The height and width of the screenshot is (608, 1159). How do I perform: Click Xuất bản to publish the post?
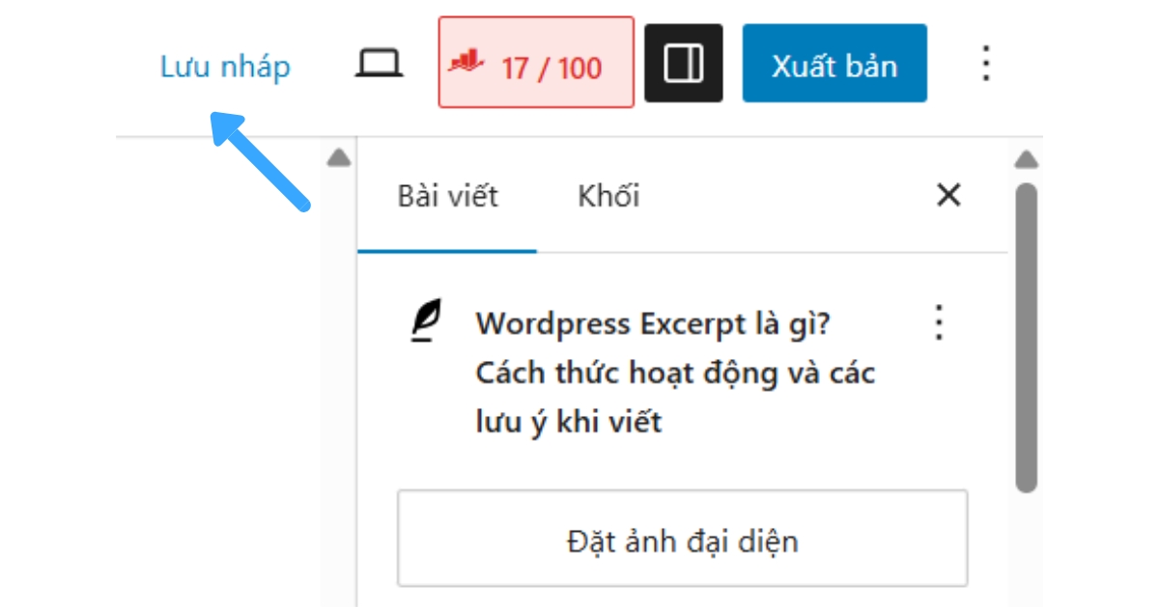(834, 64)
